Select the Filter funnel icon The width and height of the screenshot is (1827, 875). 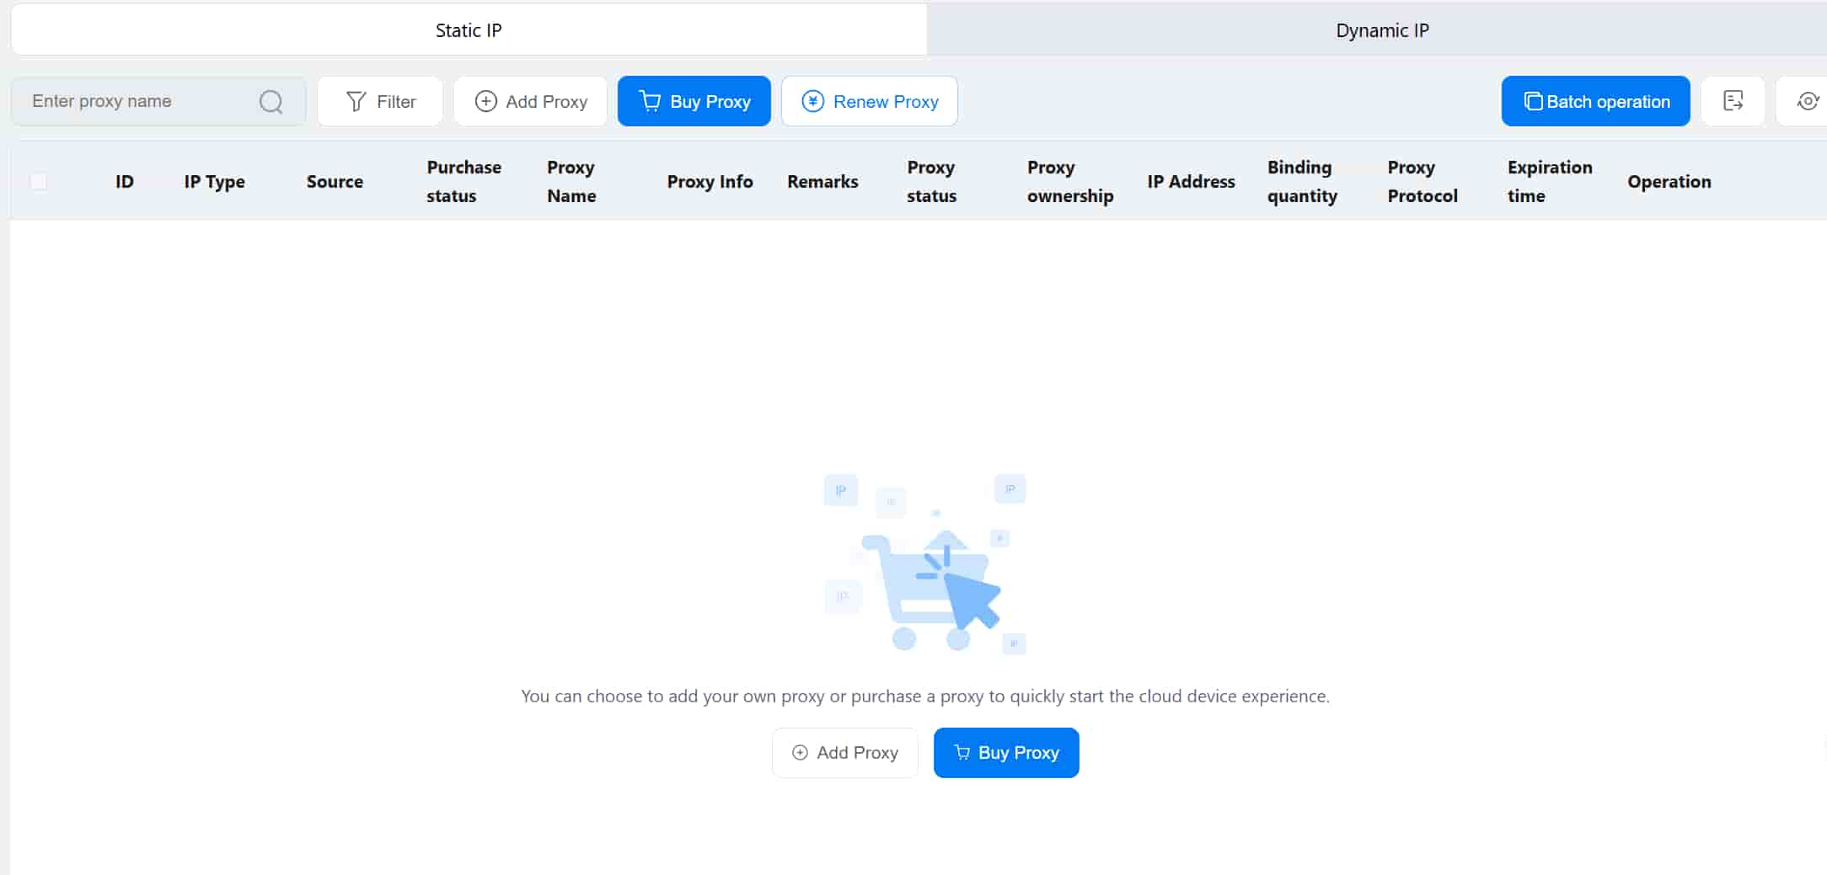click(356, 100)
